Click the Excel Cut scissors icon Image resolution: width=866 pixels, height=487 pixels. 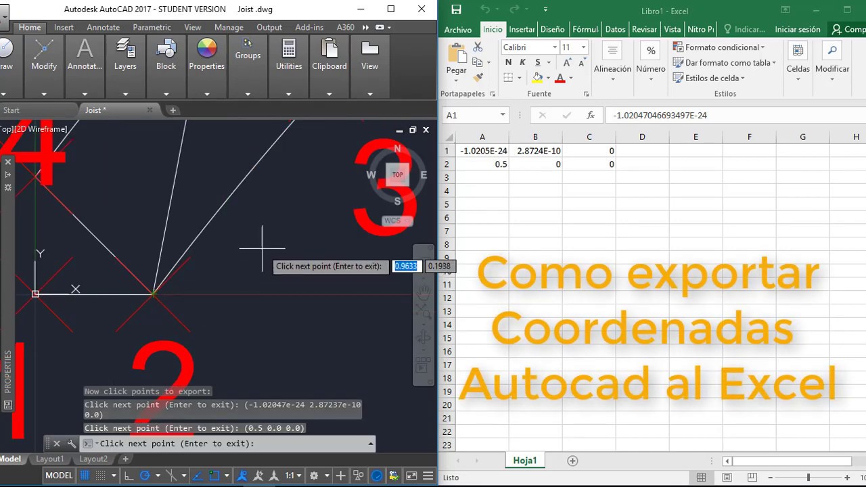(x=478, y=47)
